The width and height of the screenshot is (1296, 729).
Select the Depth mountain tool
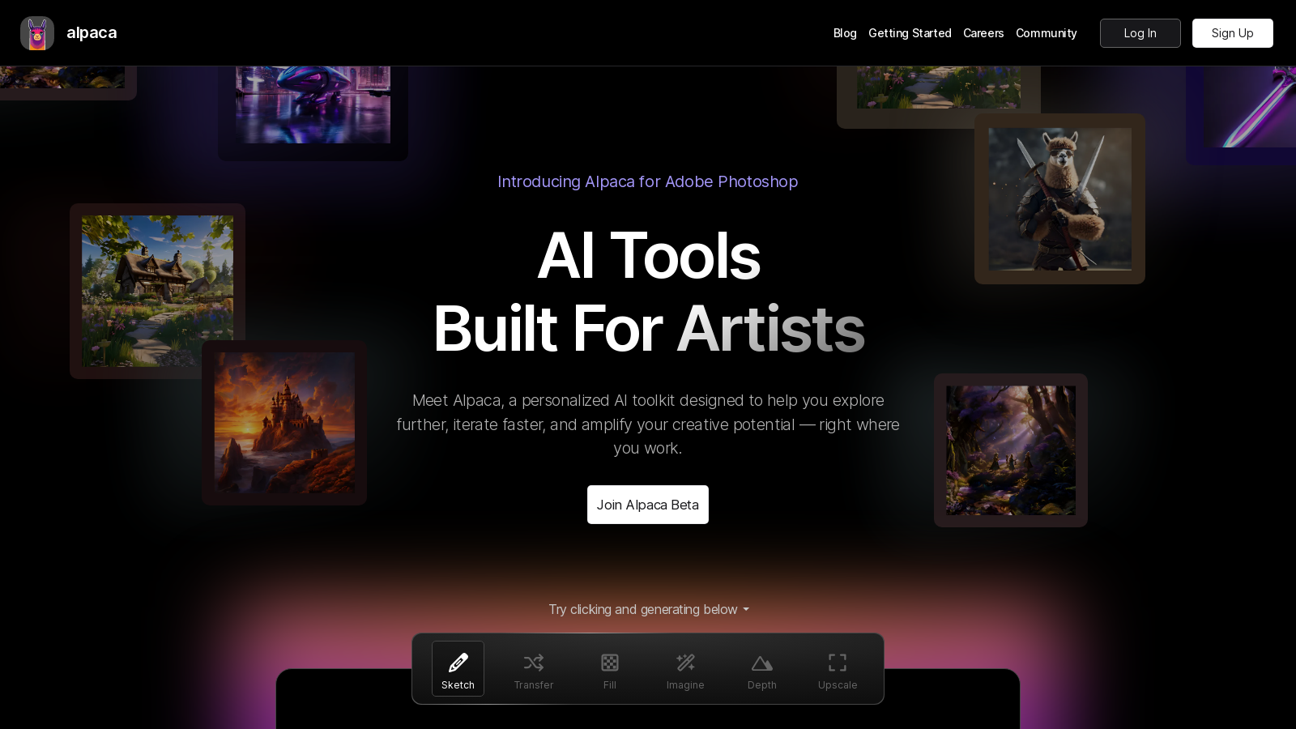pos(761,669)
